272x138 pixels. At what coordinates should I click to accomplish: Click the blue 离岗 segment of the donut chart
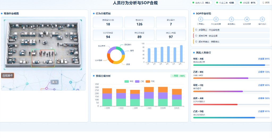pyautogui.click(x=123, y=52)
